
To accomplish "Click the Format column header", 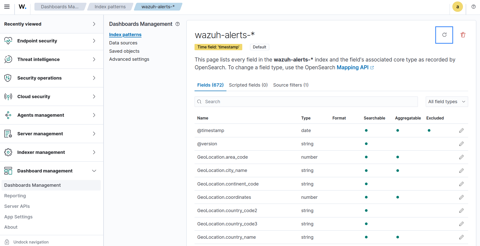I will tap(339, 118).
